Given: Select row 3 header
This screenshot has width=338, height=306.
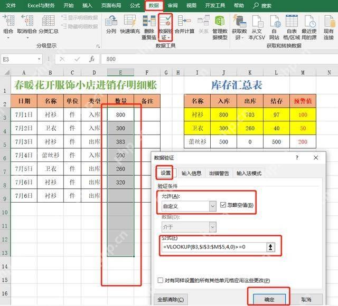Looking at the screenshot, I should pyautogui.click(x=5, y=115).
